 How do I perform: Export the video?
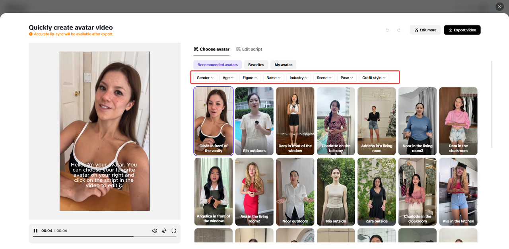tap(462, 30)
